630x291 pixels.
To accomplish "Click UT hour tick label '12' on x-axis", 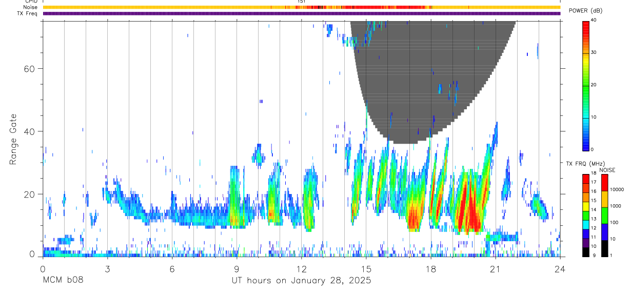I will tap(301, 268).
